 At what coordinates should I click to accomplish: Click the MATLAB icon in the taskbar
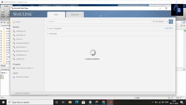pyautogui.click(x=110, y=102)
